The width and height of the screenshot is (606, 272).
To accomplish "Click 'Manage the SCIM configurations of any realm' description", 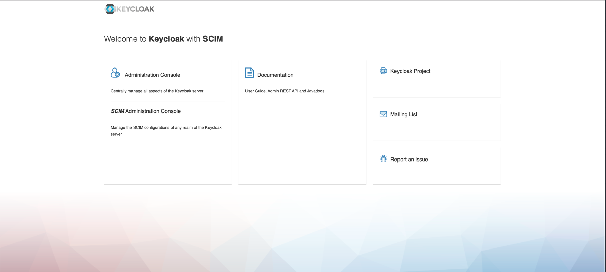I will [166, 131].
